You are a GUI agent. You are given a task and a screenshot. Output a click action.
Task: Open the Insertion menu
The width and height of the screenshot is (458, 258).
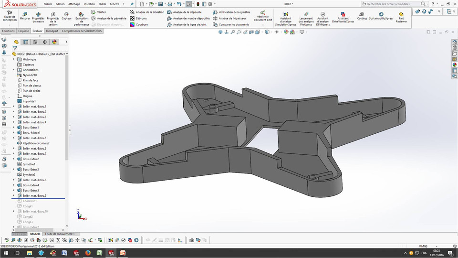[x=89, y=4]
